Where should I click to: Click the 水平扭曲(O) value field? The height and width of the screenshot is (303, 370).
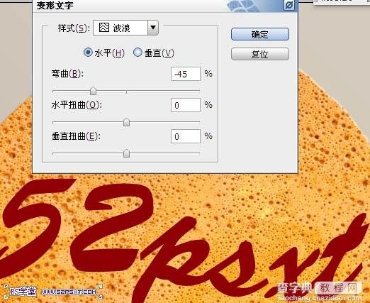186,105
